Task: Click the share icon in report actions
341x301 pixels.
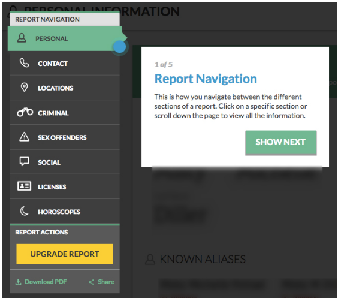Action: (x=91, y=282)
